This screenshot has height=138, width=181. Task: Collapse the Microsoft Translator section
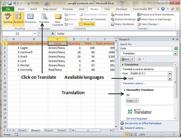tap(124, 90)
